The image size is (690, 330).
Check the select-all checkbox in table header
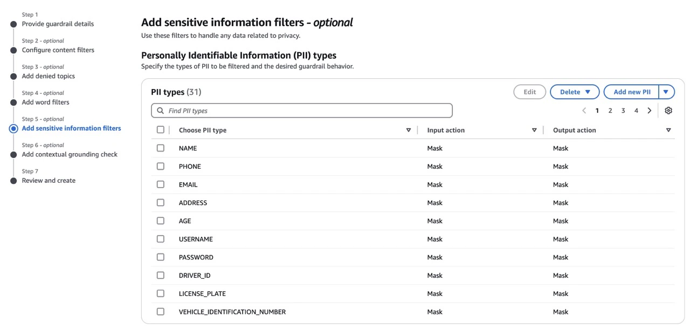[160, 129]
